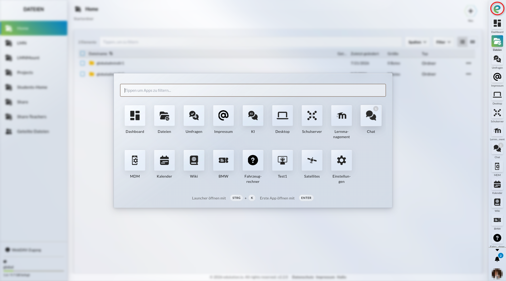Open Wiki from right sidebar
Image resolution: width=506 pixels, height=281 pixels.
[497, 202]
